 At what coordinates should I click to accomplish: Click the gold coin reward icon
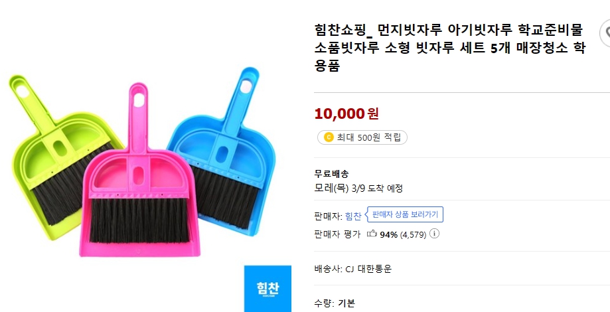(328, 137)
